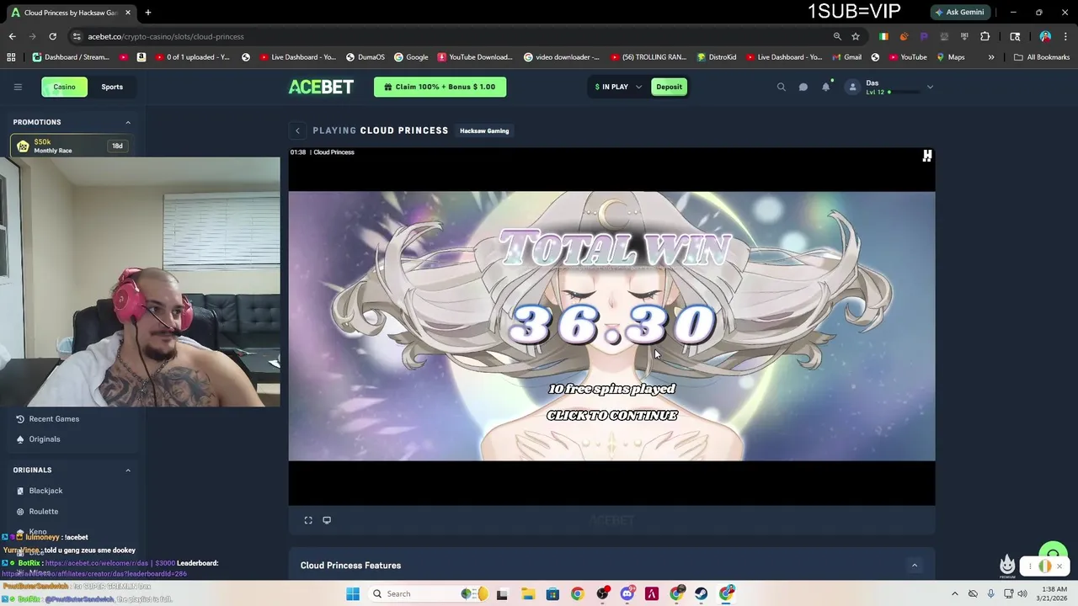This screenshot has width=1078, height=606.
Task: Open the $50k Monthly Race promotion
Action: tap(71, 146)
